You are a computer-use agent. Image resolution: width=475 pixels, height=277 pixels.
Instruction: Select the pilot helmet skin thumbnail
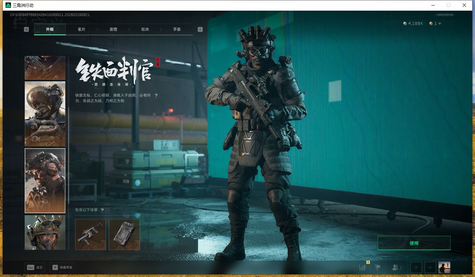coord(45,114)
